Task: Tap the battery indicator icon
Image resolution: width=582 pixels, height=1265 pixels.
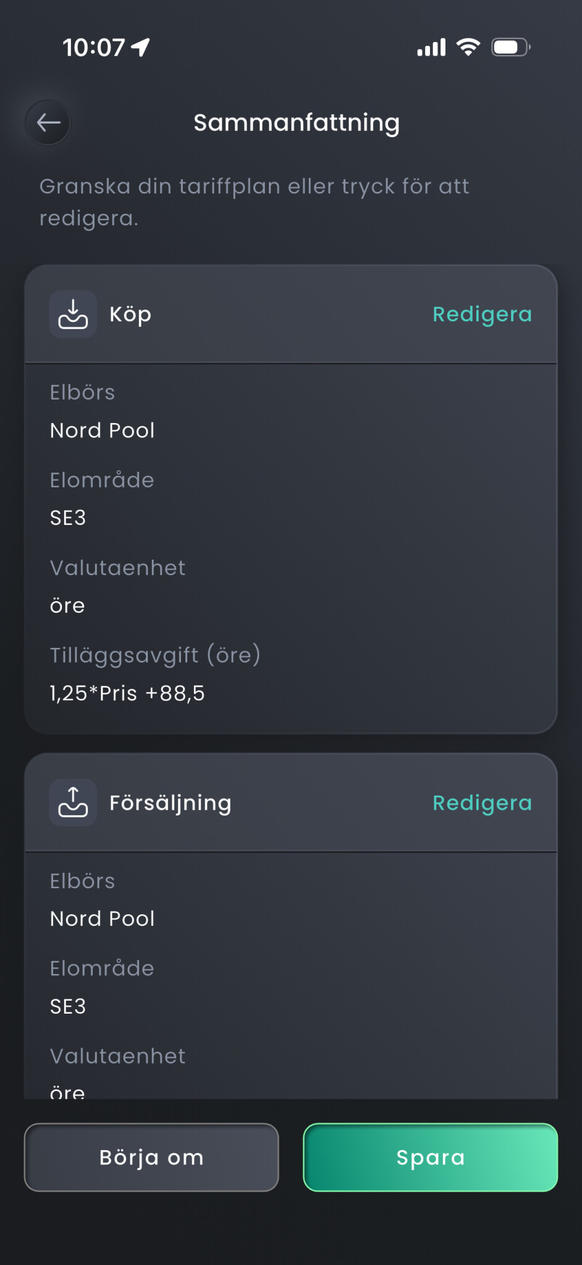Action: click(510, 47)
